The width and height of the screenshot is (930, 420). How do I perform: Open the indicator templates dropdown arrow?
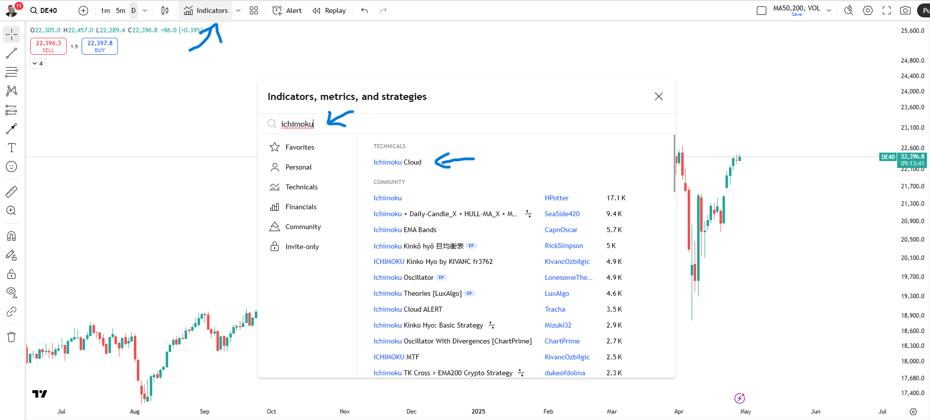[x=238, y=10]
